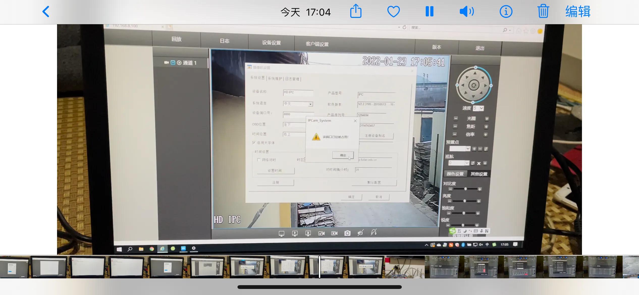Tap the share icon
This screenshot has height=295, width=639.
point(356,11)
